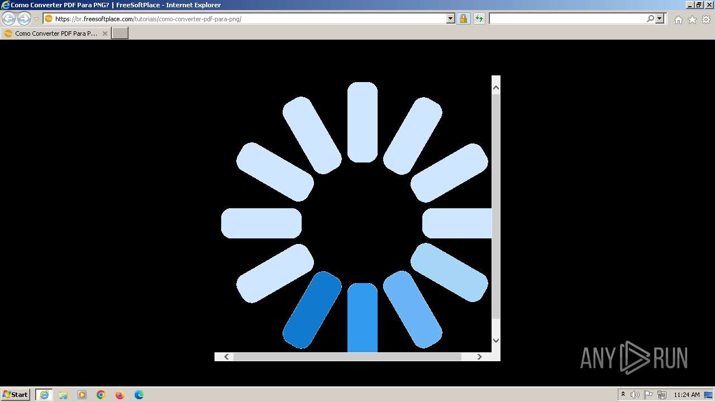Click the address bar URL field
Image resolution: width=715 pixels, height=402 pixels.
250,18
